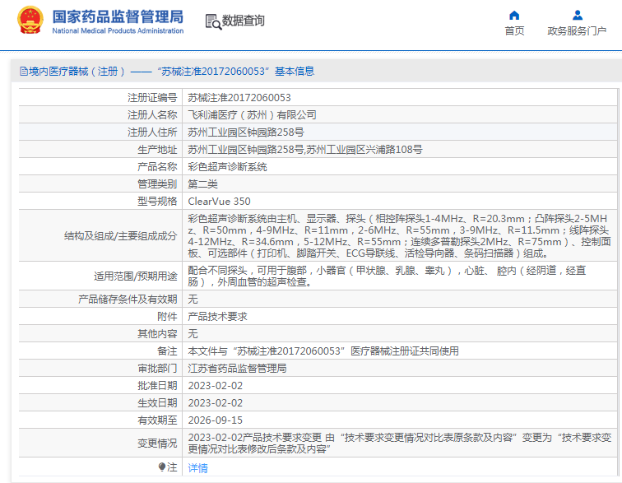Click the 产品名称 row label

coord(157,167)
